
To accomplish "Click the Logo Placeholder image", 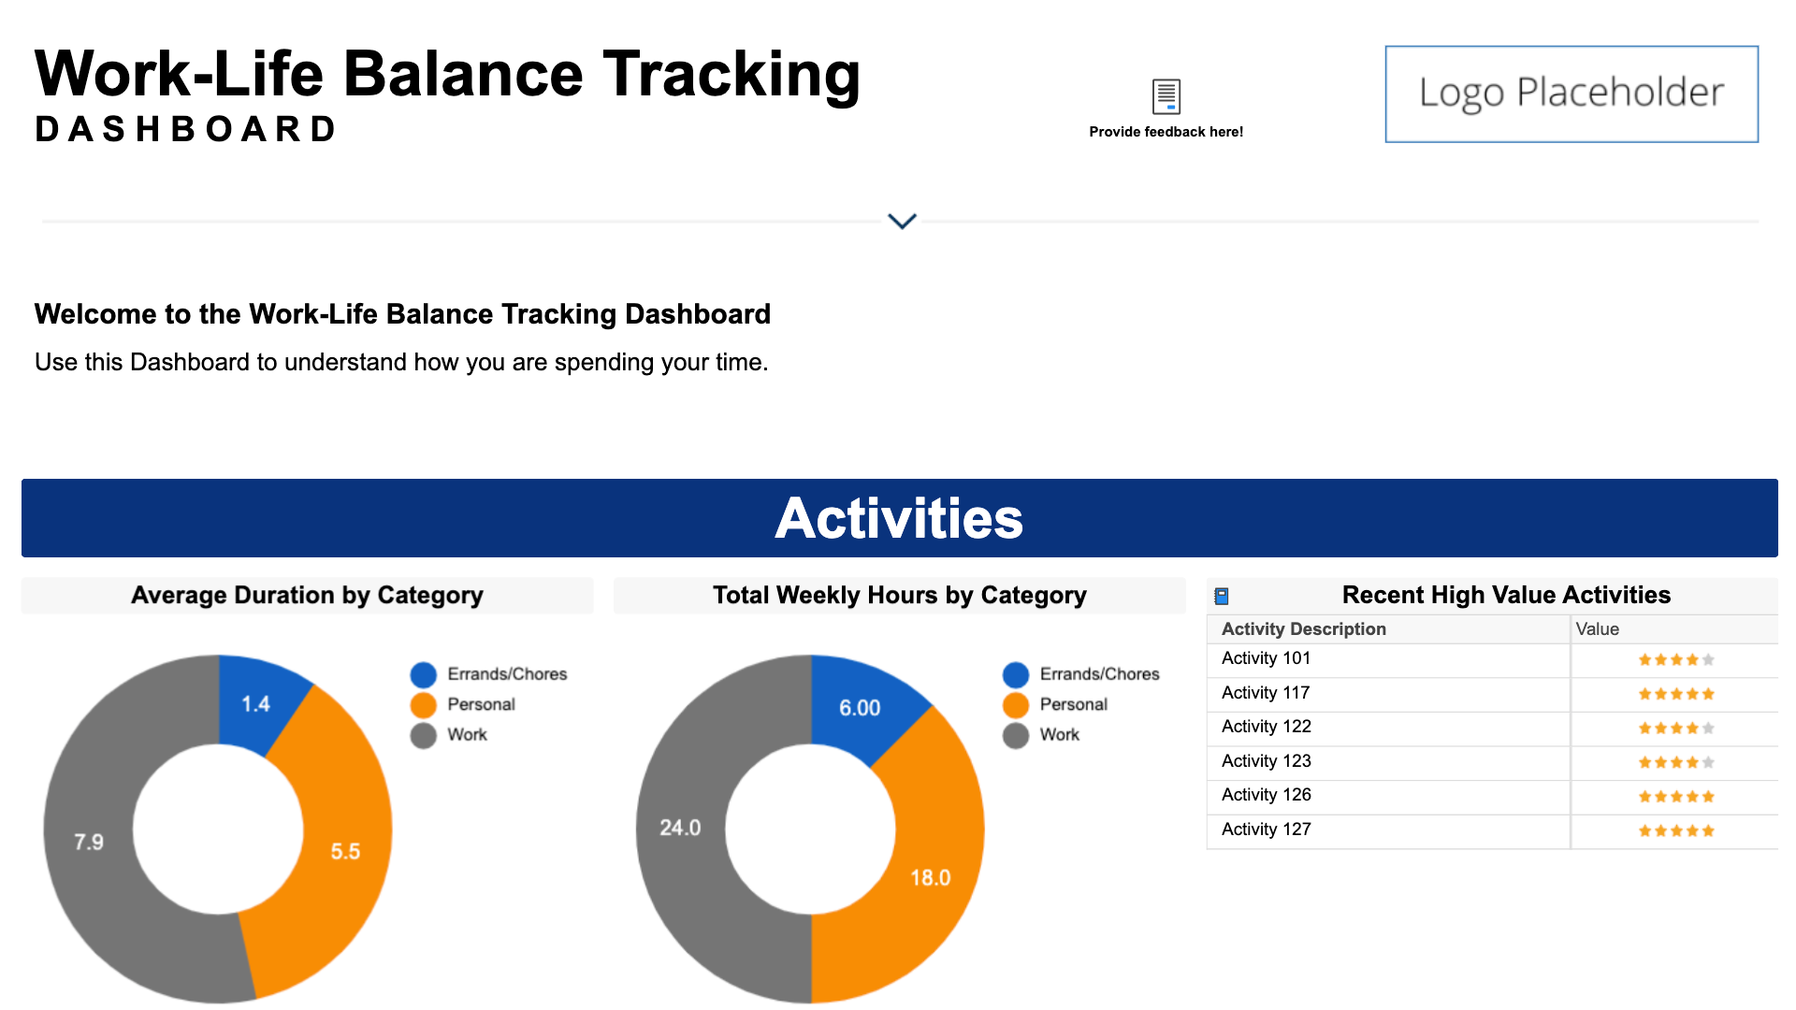I will point(1571,94).
